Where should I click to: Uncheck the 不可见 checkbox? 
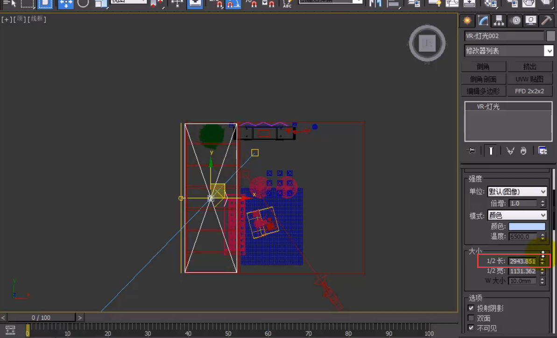click(x=471, y=328)
